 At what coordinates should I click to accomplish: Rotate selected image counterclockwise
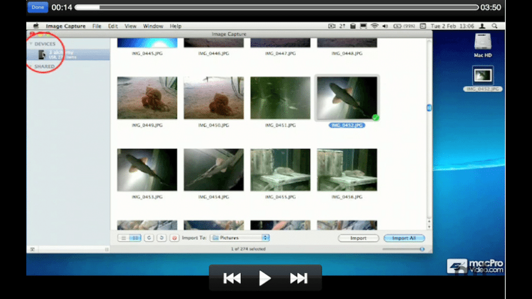[149, 238]
